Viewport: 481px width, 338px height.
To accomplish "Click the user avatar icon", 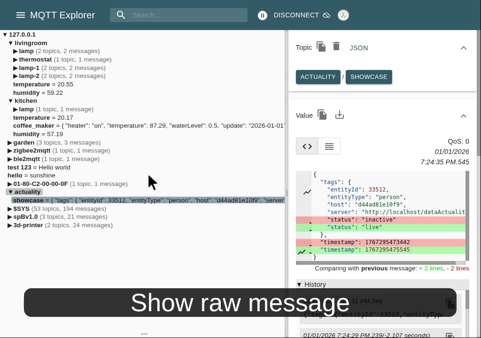I will (x=343, y=15).
